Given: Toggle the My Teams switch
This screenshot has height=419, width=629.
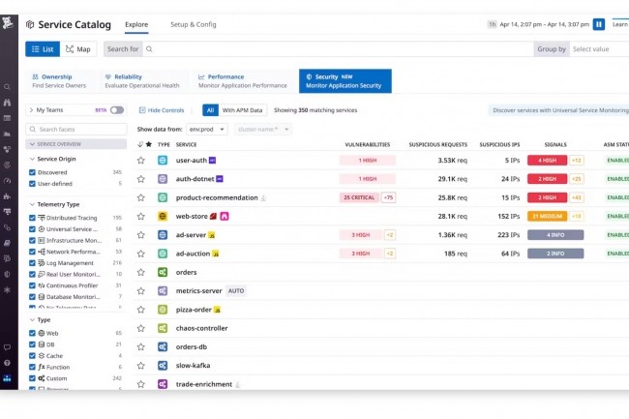Looking at the screenshot, I should point(117,110).
